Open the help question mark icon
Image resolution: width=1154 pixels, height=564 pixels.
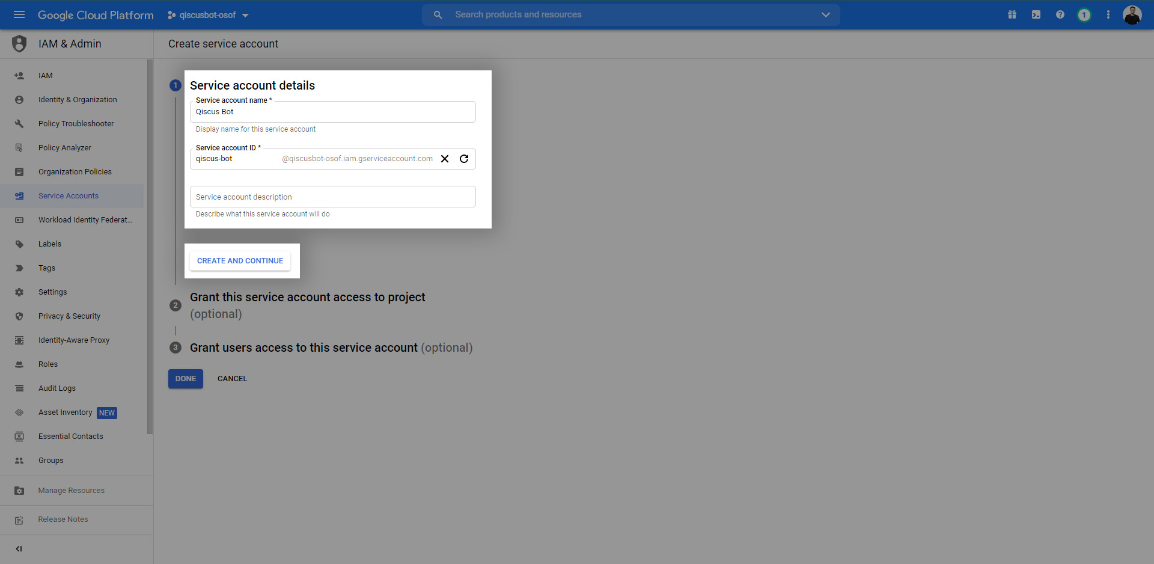tap(1060, 14)
